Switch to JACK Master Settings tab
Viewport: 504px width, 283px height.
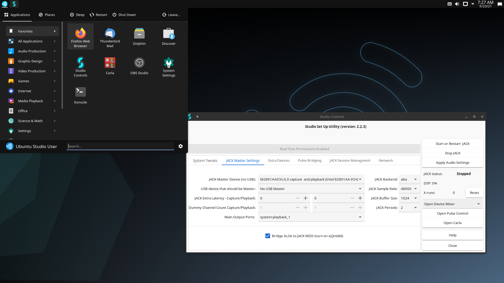pos(242,160)
